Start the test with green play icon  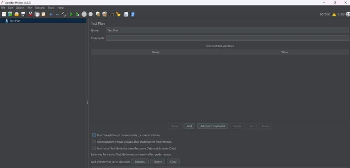point(71,14)
